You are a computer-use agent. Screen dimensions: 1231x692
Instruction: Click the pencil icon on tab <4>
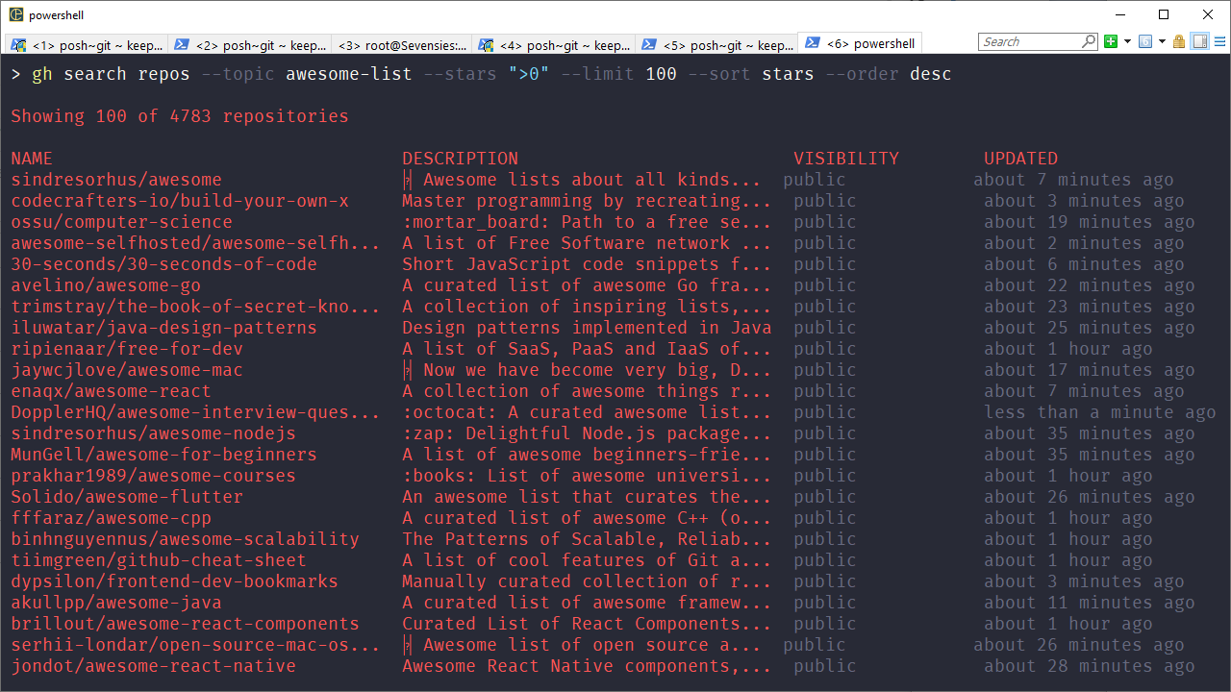pos(487,44)
